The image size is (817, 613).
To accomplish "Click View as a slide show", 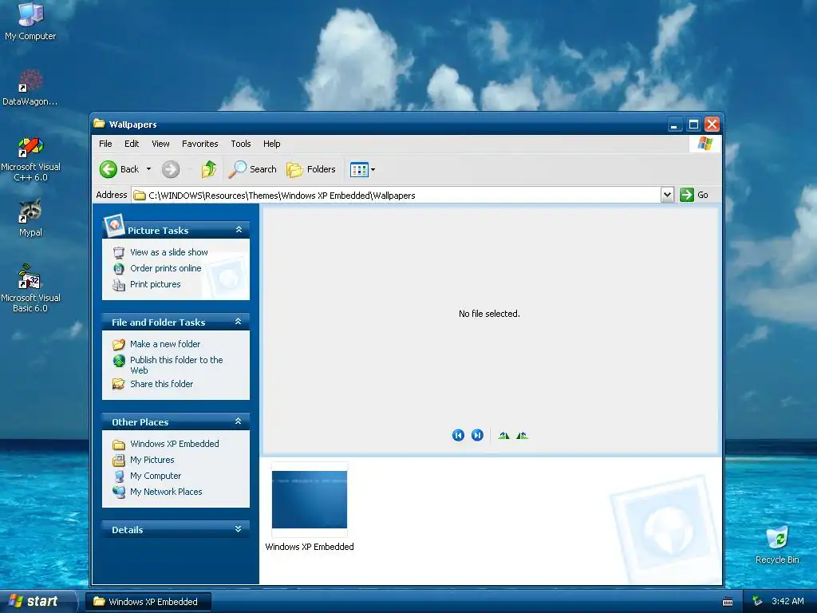I will [x=169, y=252].
